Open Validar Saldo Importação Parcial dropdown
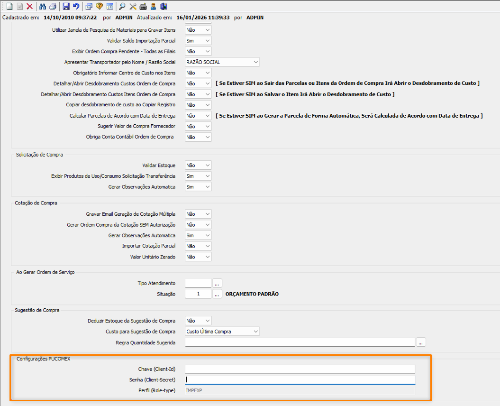 click(207, 41)
